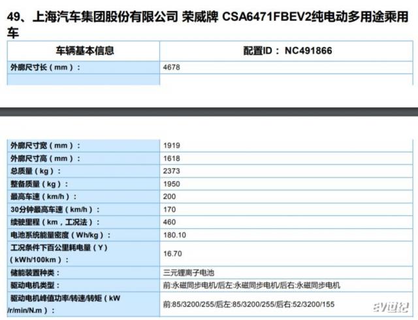
Task: Click the range value 460
Action: 170,222
